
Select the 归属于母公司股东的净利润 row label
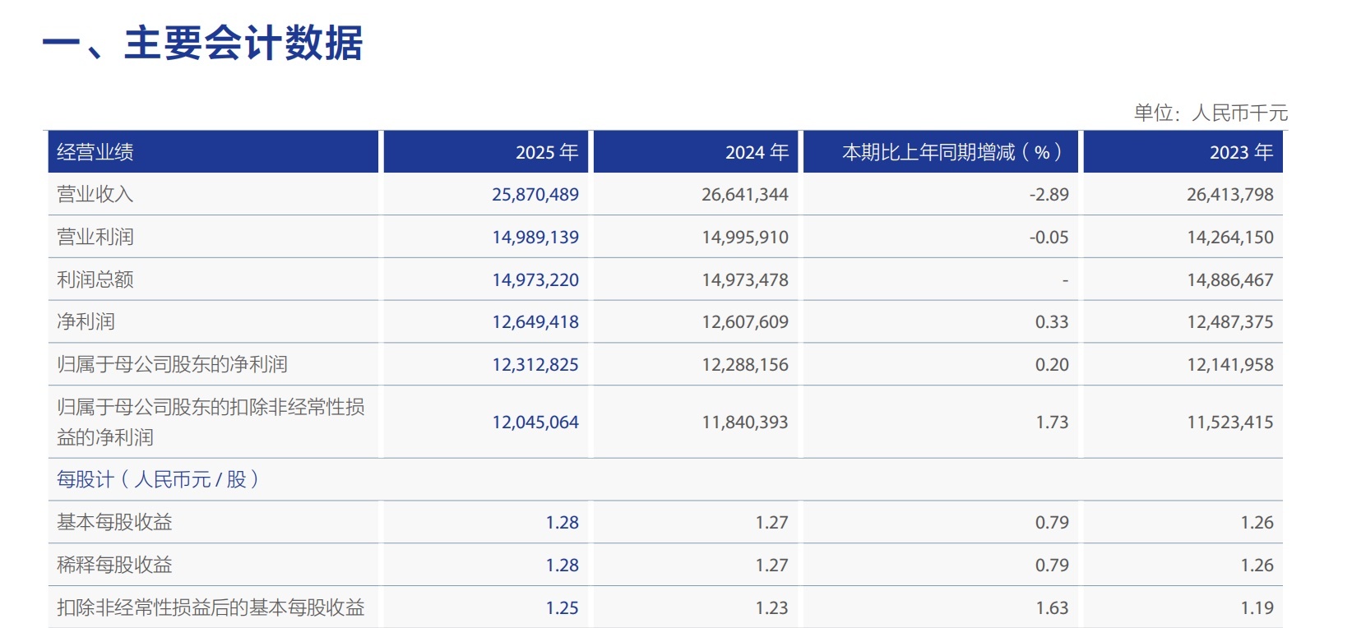pyautogui.click(x=172, y=365)
